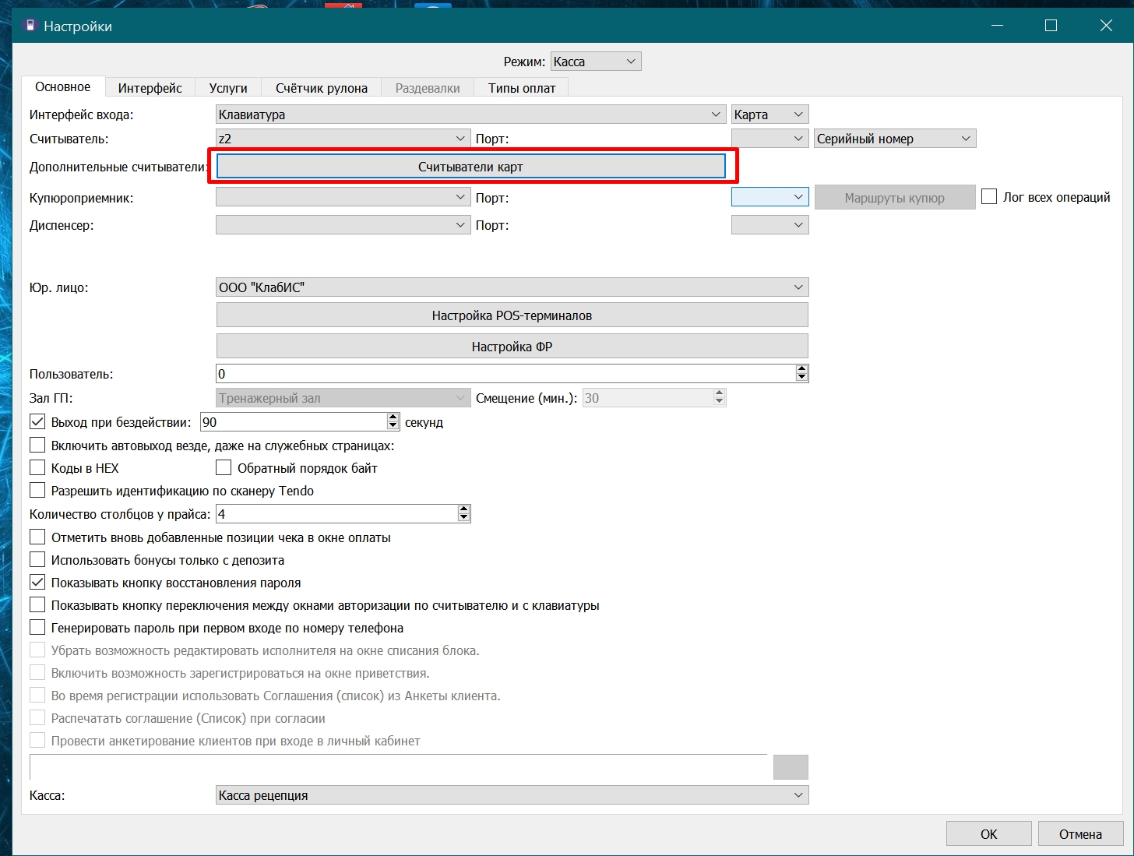The height and width of the screenshot is (856, 1134).
Task: Switch to the Интерфейс tab
Action: coord(150,88)
